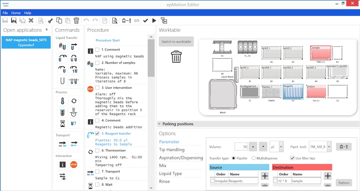Click the Volume input field
360x191 pixels.
click(241, 147)
